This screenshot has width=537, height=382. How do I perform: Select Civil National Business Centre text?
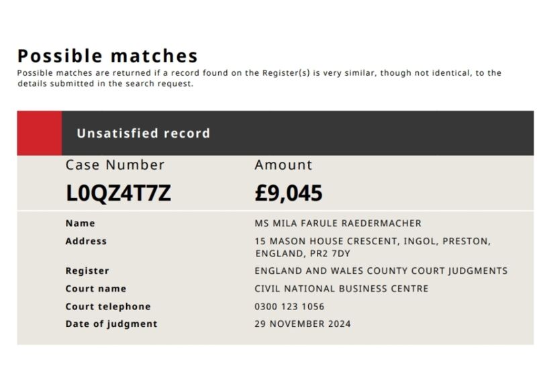(x=342, y=289)
